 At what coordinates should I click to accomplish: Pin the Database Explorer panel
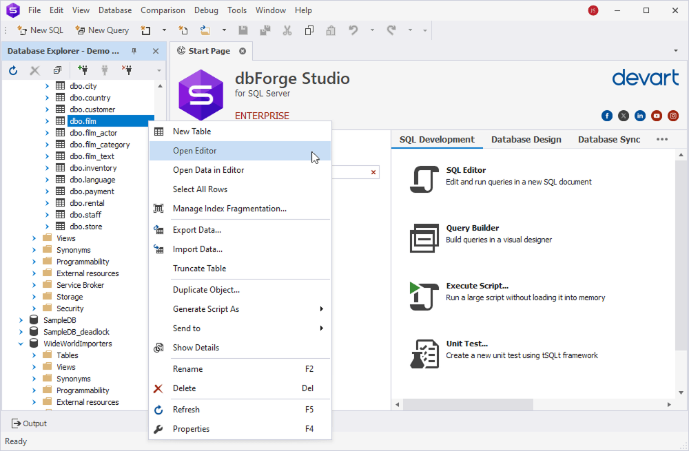(134, 52)
